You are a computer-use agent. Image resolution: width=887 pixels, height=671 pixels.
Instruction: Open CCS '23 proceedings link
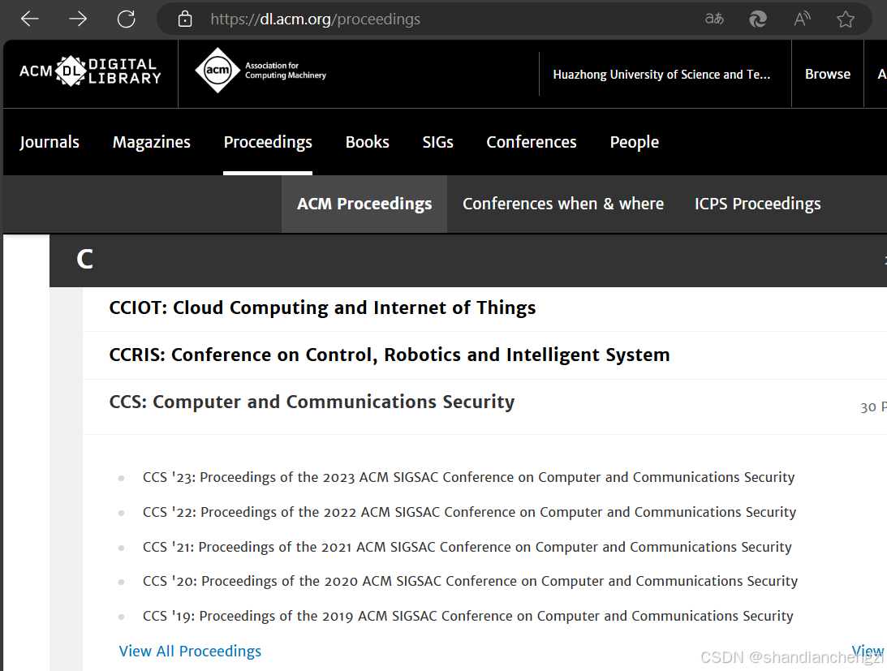468,478
